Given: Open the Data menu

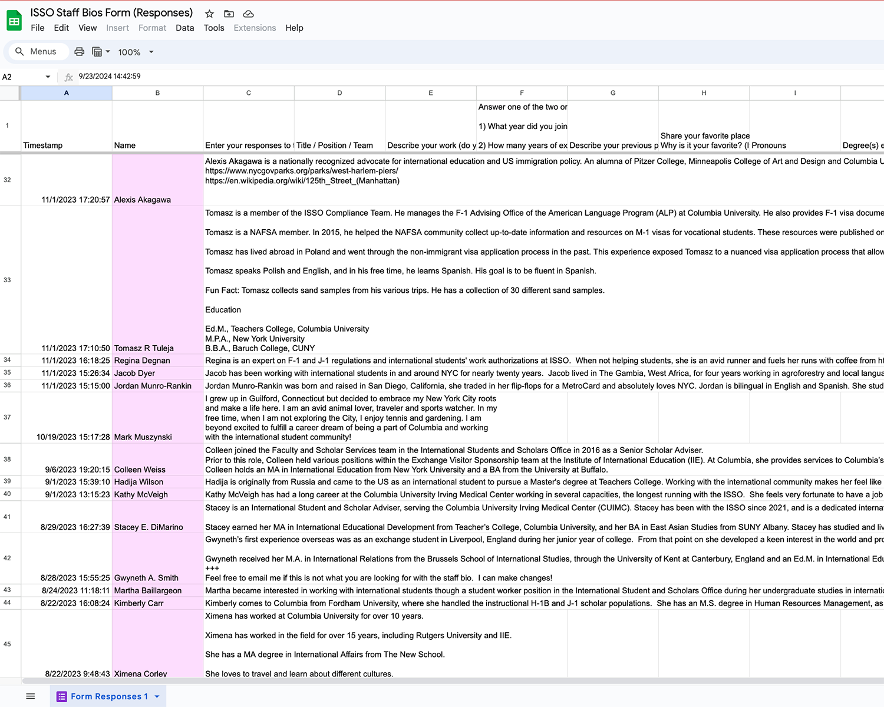Looking at the screenshot, I should [x=185, y=28].
